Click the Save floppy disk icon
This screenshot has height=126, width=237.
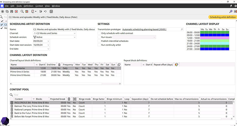coord(11,11)
